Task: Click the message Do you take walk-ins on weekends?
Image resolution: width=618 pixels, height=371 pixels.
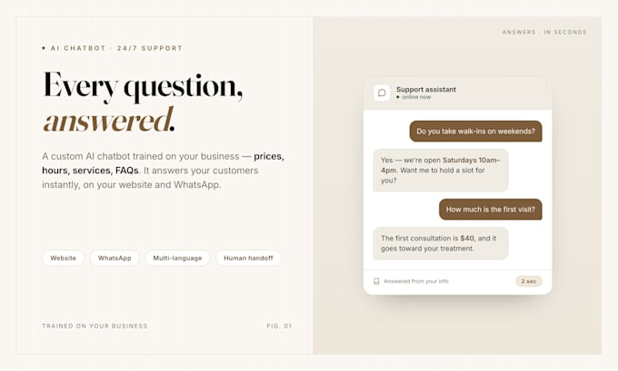Action: point(475,132)
